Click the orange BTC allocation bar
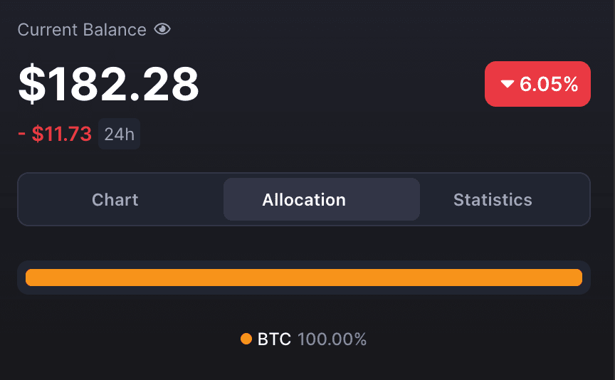Screen dimensions: 615x380 tap(303, 278)
